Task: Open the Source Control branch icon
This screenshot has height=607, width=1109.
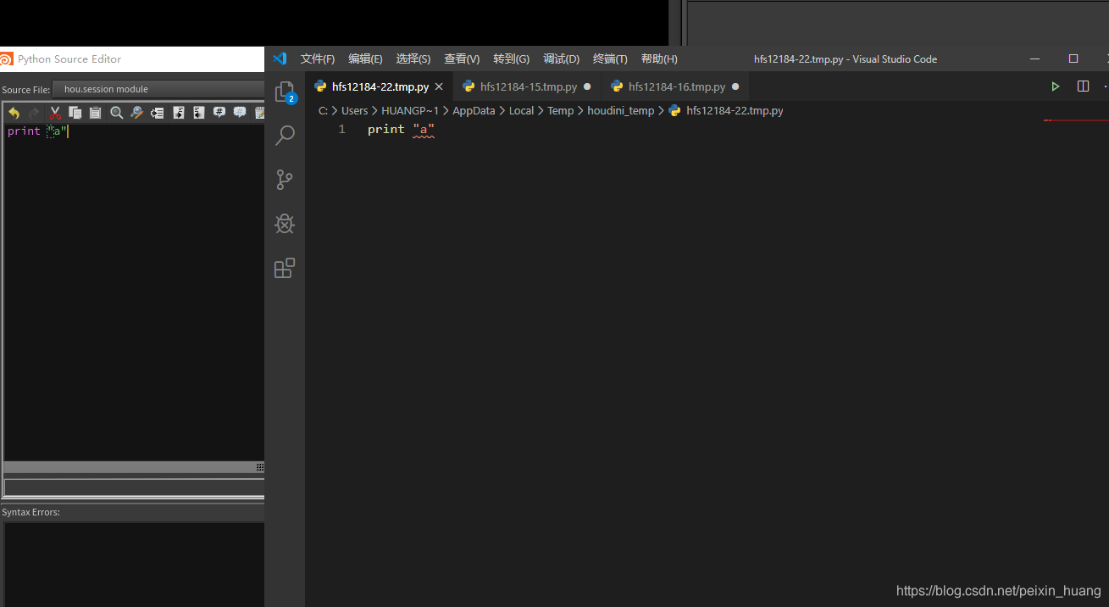Action: click(285, 180)
